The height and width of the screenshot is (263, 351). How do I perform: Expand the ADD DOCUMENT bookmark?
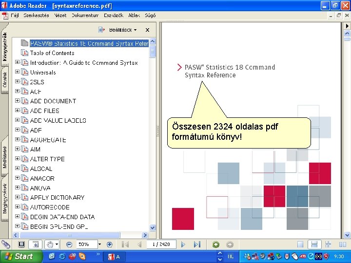[17, 100]
